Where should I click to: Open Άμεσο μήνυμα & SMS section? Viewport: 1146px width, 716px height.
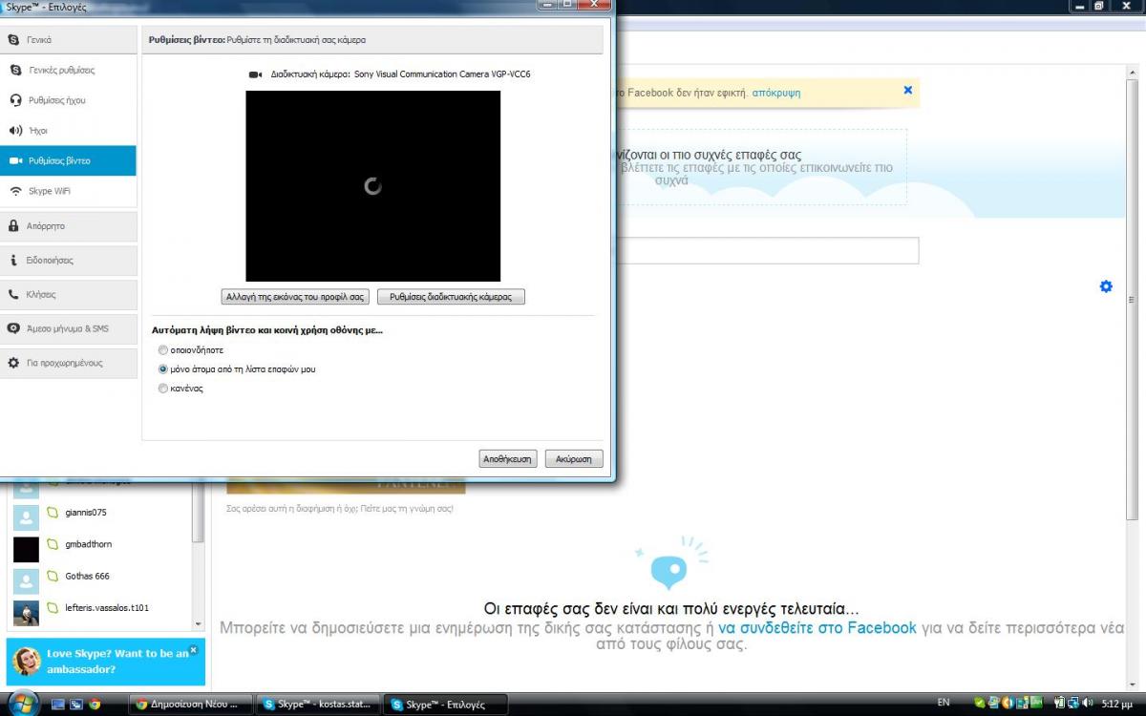pyautogui.click(x=69, y=328)
